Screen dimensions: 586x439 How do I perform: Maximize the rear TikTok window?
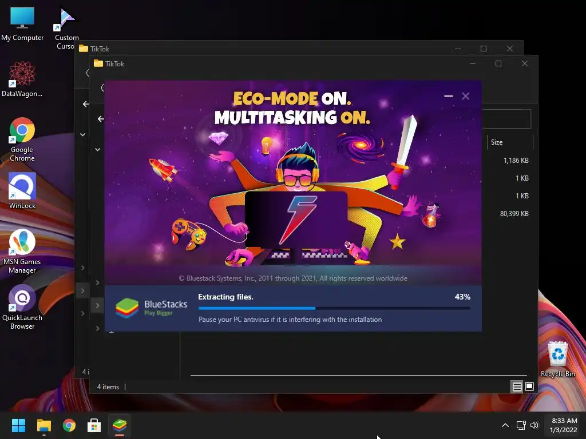(484, 49)
